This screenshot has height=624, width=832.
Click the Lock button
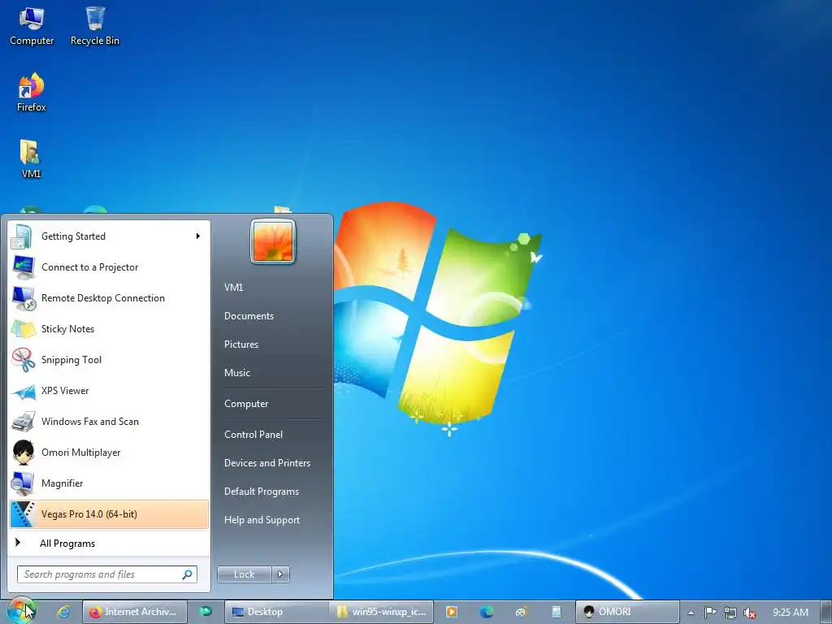[x=244, y=574]
